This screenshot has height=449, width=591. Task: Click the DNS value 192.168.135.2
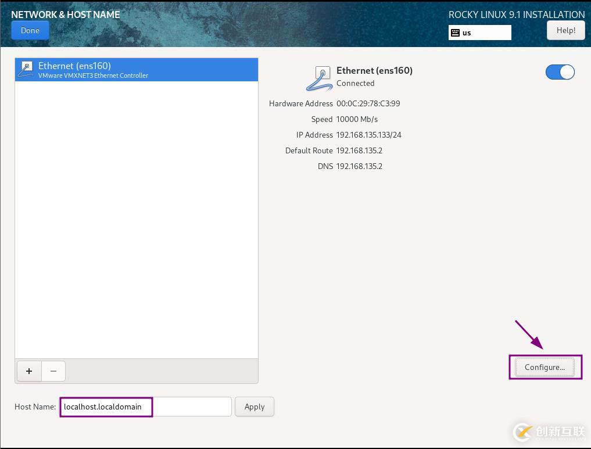coord(359,167)
